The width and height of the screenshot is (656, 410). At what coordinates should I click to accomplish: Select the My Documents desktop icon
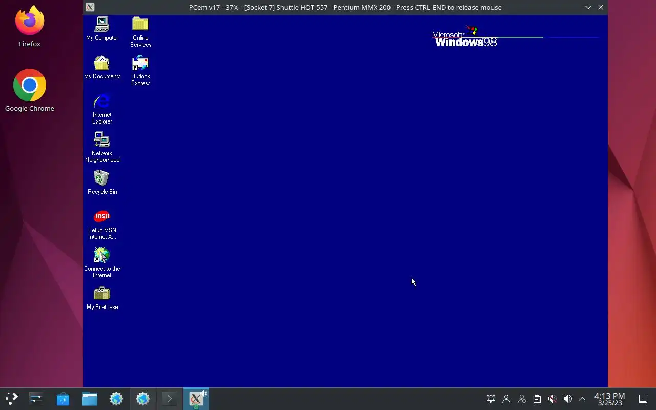coord(102,68)
